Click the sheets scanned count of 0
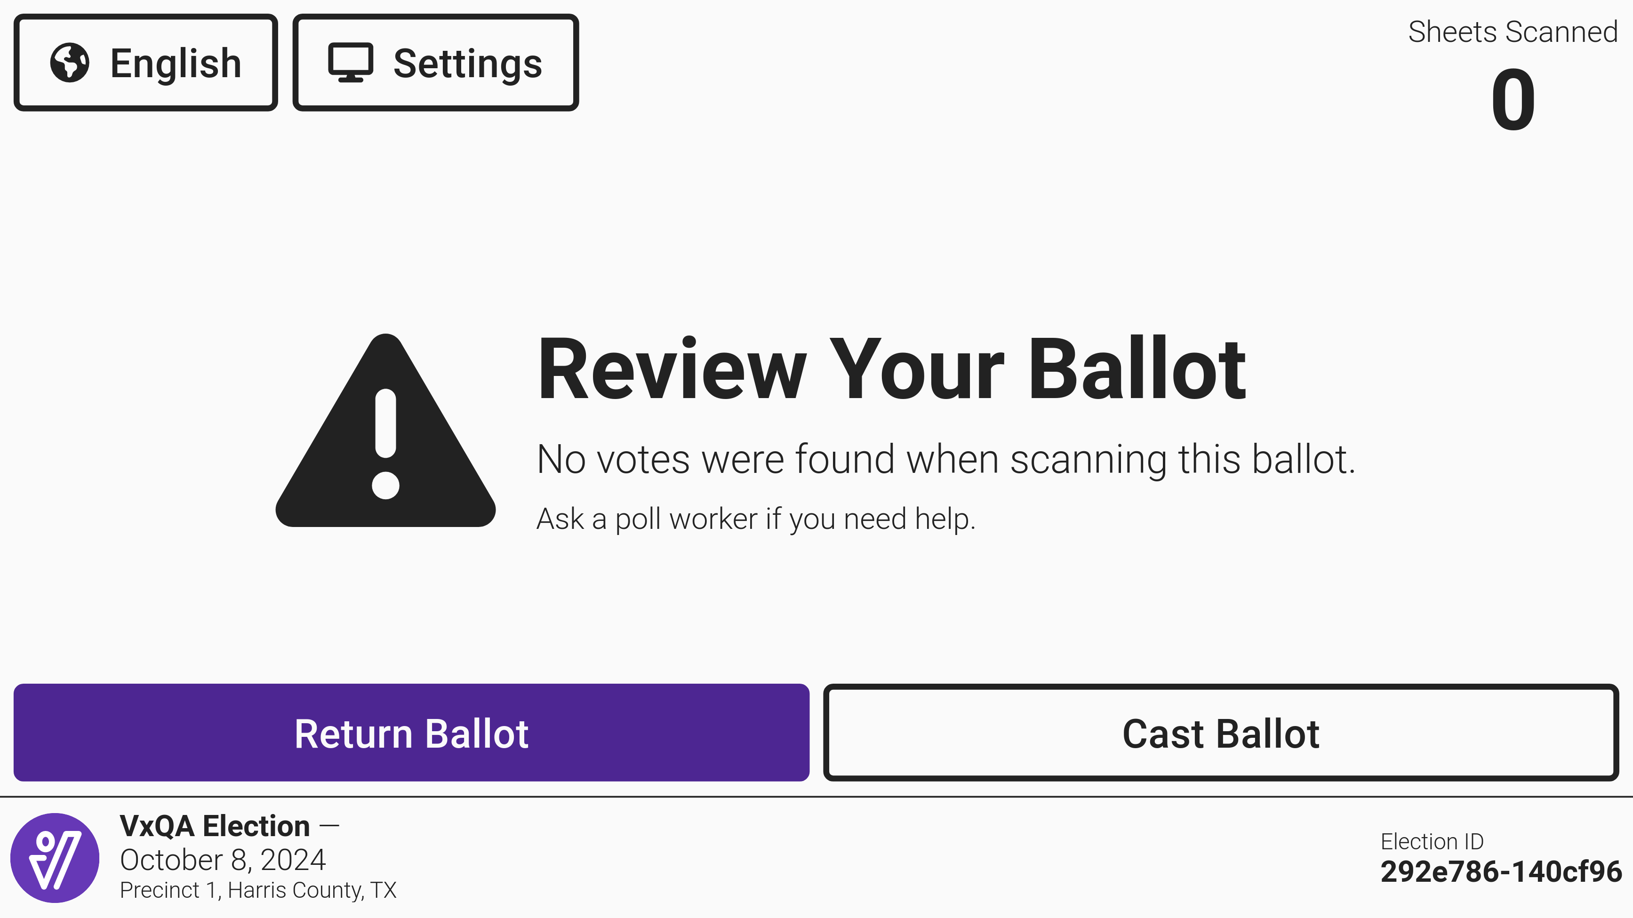This screenshot has height=918, width=1633. point(1513,100)
